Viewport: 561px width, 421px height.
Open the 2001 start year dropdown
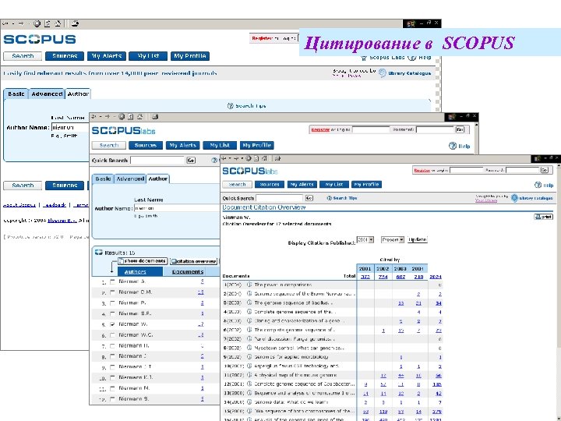(365, 239)
